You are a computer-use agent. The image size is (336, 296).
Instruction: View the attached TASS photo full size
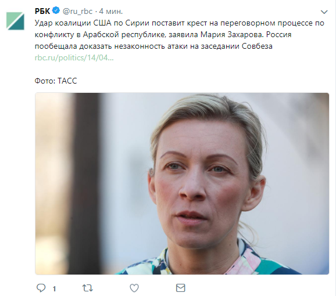click(182, 183)
